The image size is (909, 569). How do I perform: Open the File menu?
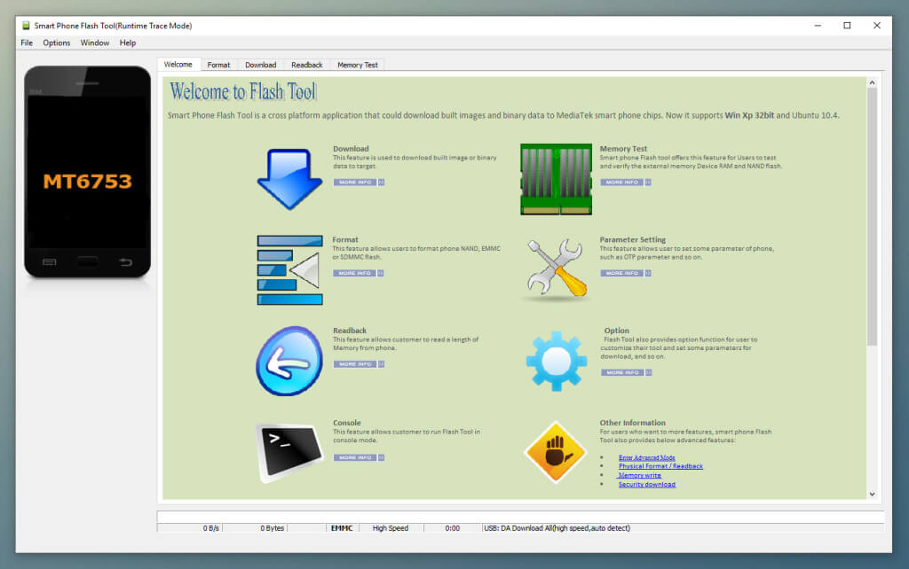click(27, 43)
